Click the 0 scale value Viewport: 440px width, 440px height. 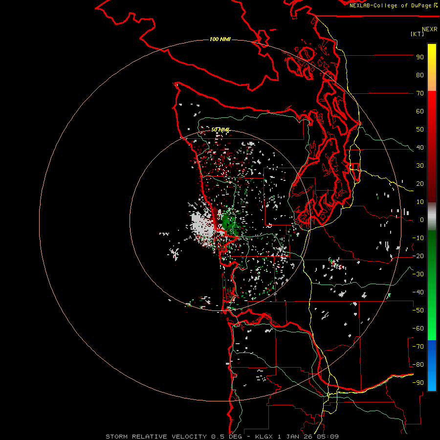tap(421, 220)
